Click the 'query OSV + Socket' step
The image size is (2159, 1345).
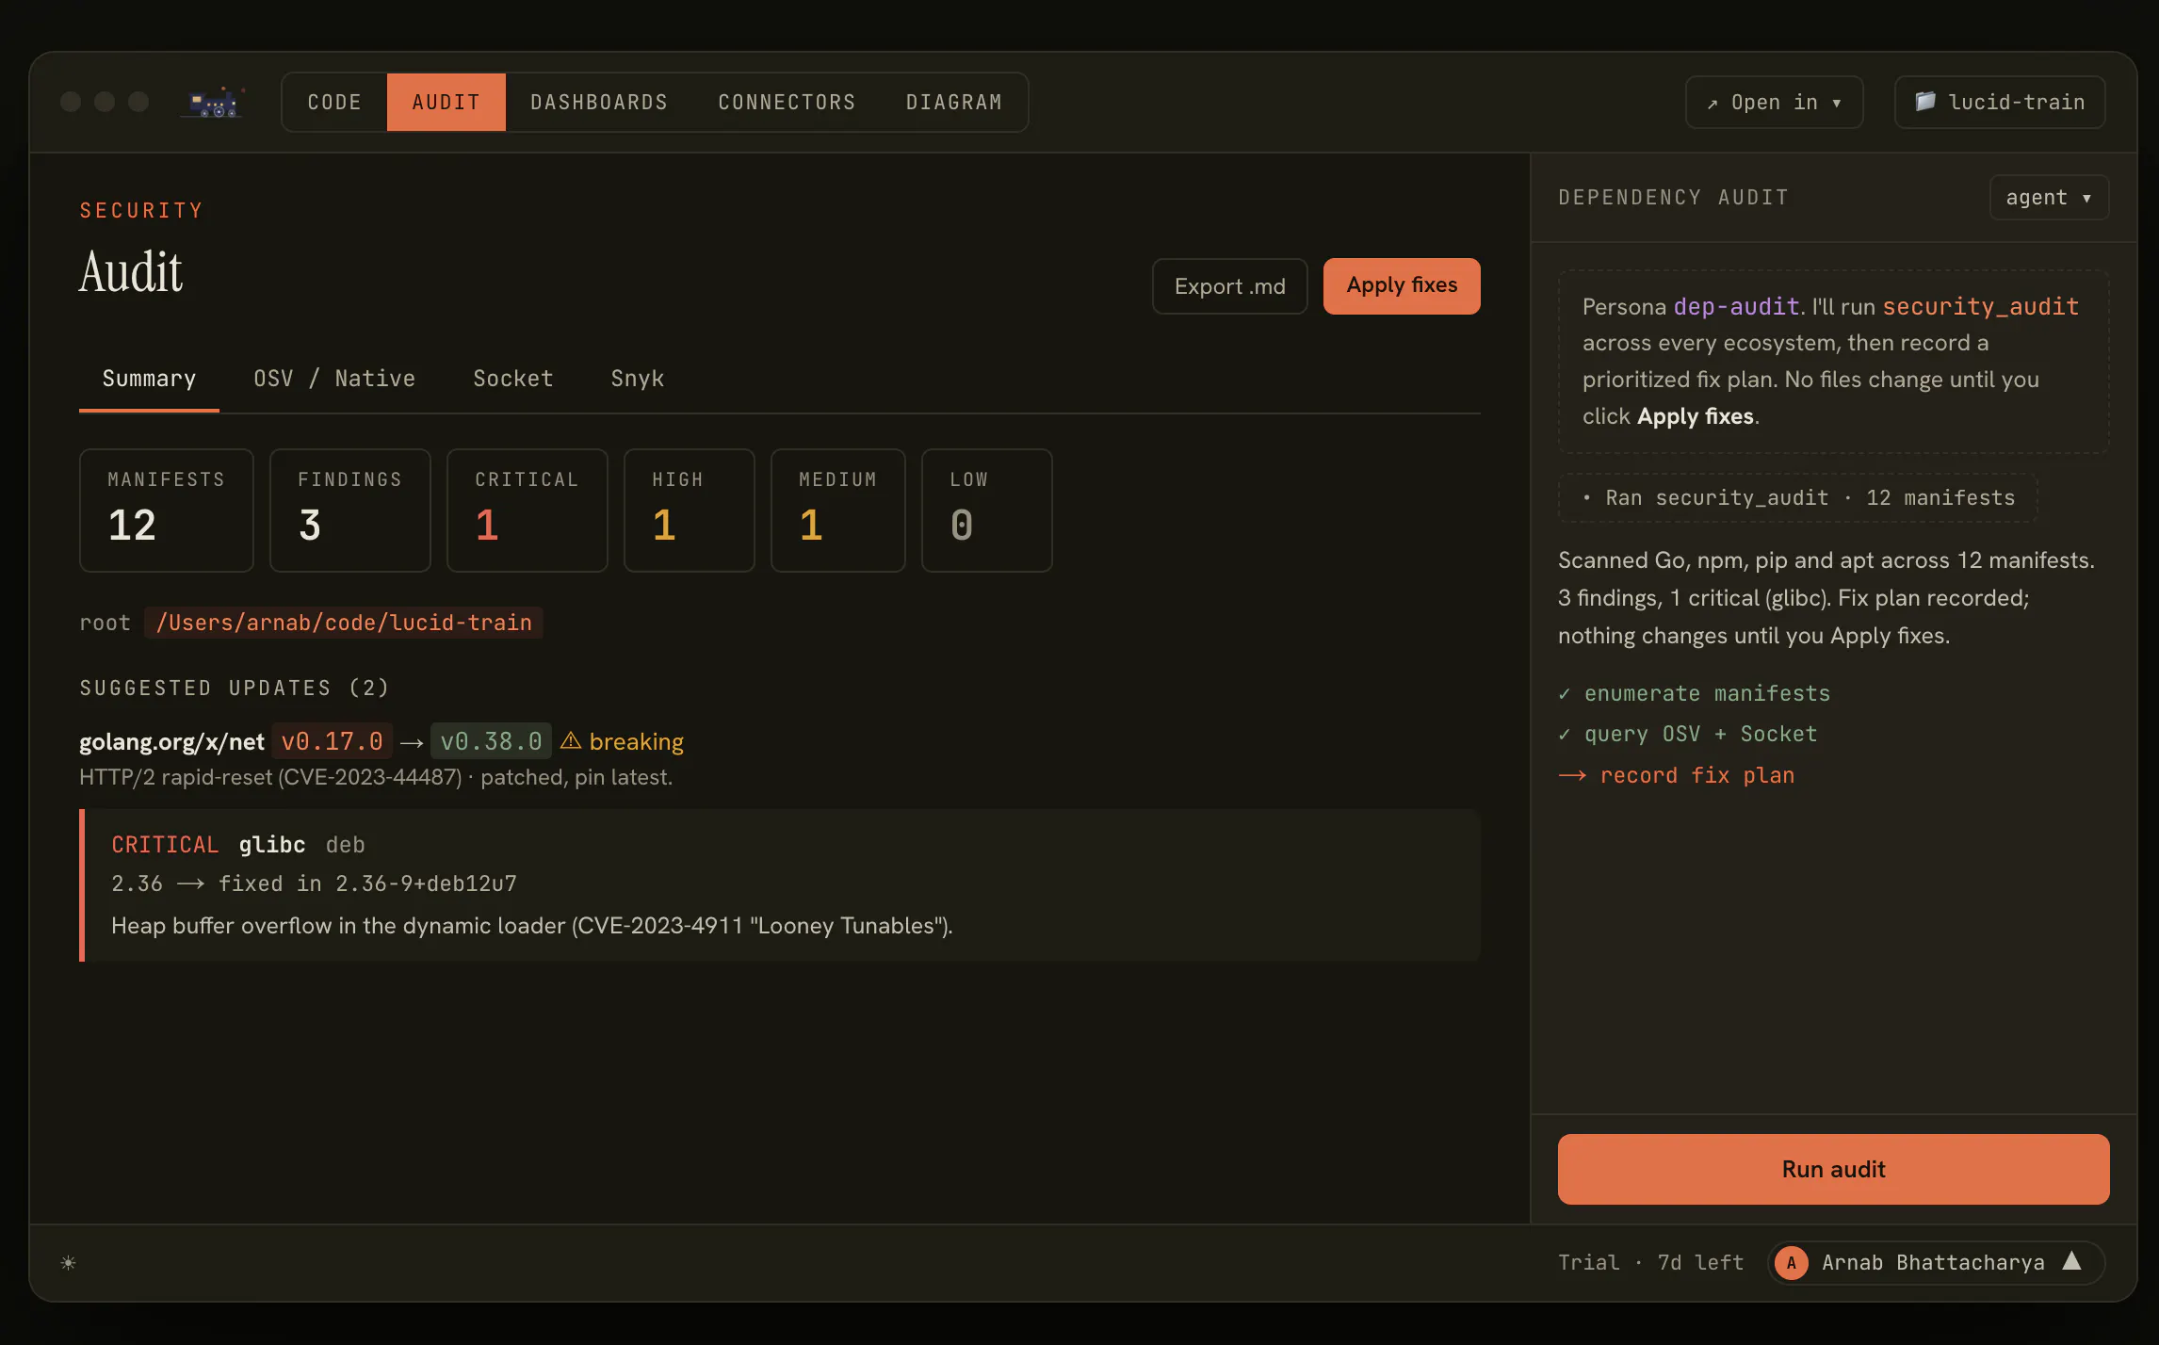(1688, 734)
